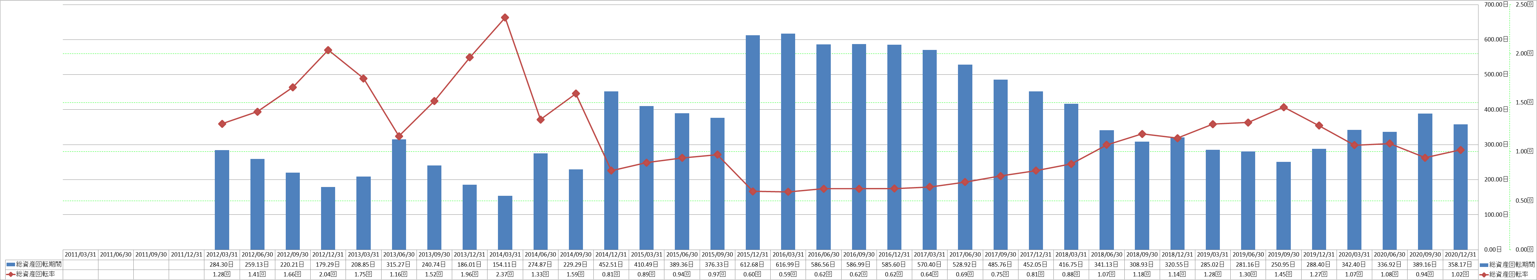Click the blue bar for 2016/03/31

point(788,141)
